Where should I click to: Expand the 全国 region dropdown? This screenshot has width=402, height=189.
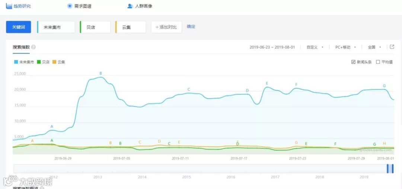tap(374, 47)
